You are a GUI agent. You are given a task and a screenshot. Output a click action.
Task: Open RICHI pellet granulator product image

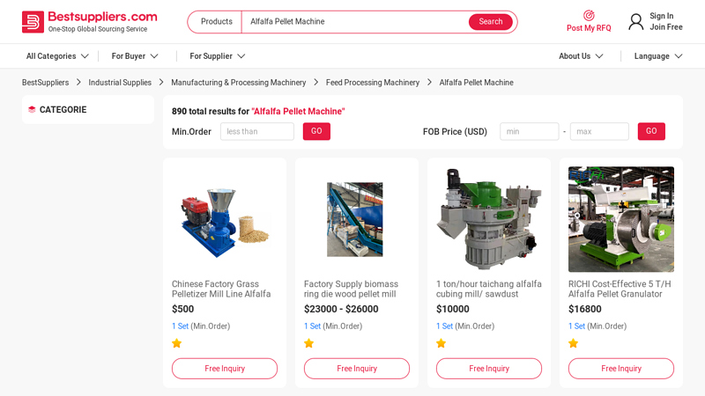pyautogui.click(x=621, y=219)
